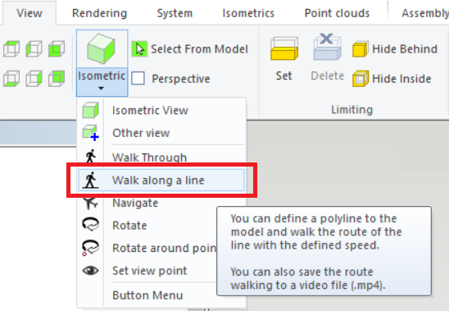Select the top view cube icon

pyautogui.click(x=11, y=48)
